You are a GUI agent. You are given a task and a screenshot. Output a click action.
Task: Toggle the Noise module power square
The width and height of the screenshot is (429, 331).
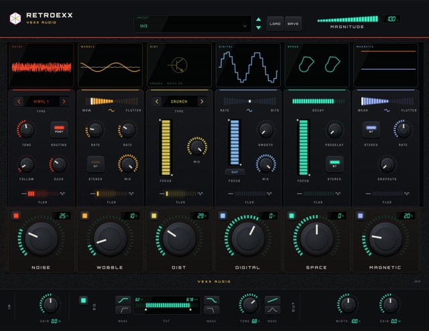pos(16,216)
